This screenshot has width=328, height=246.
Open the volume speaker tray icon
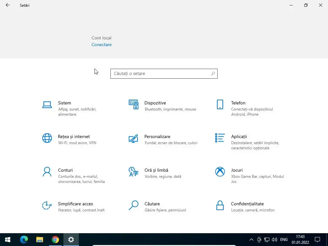(x=275, y=240)
